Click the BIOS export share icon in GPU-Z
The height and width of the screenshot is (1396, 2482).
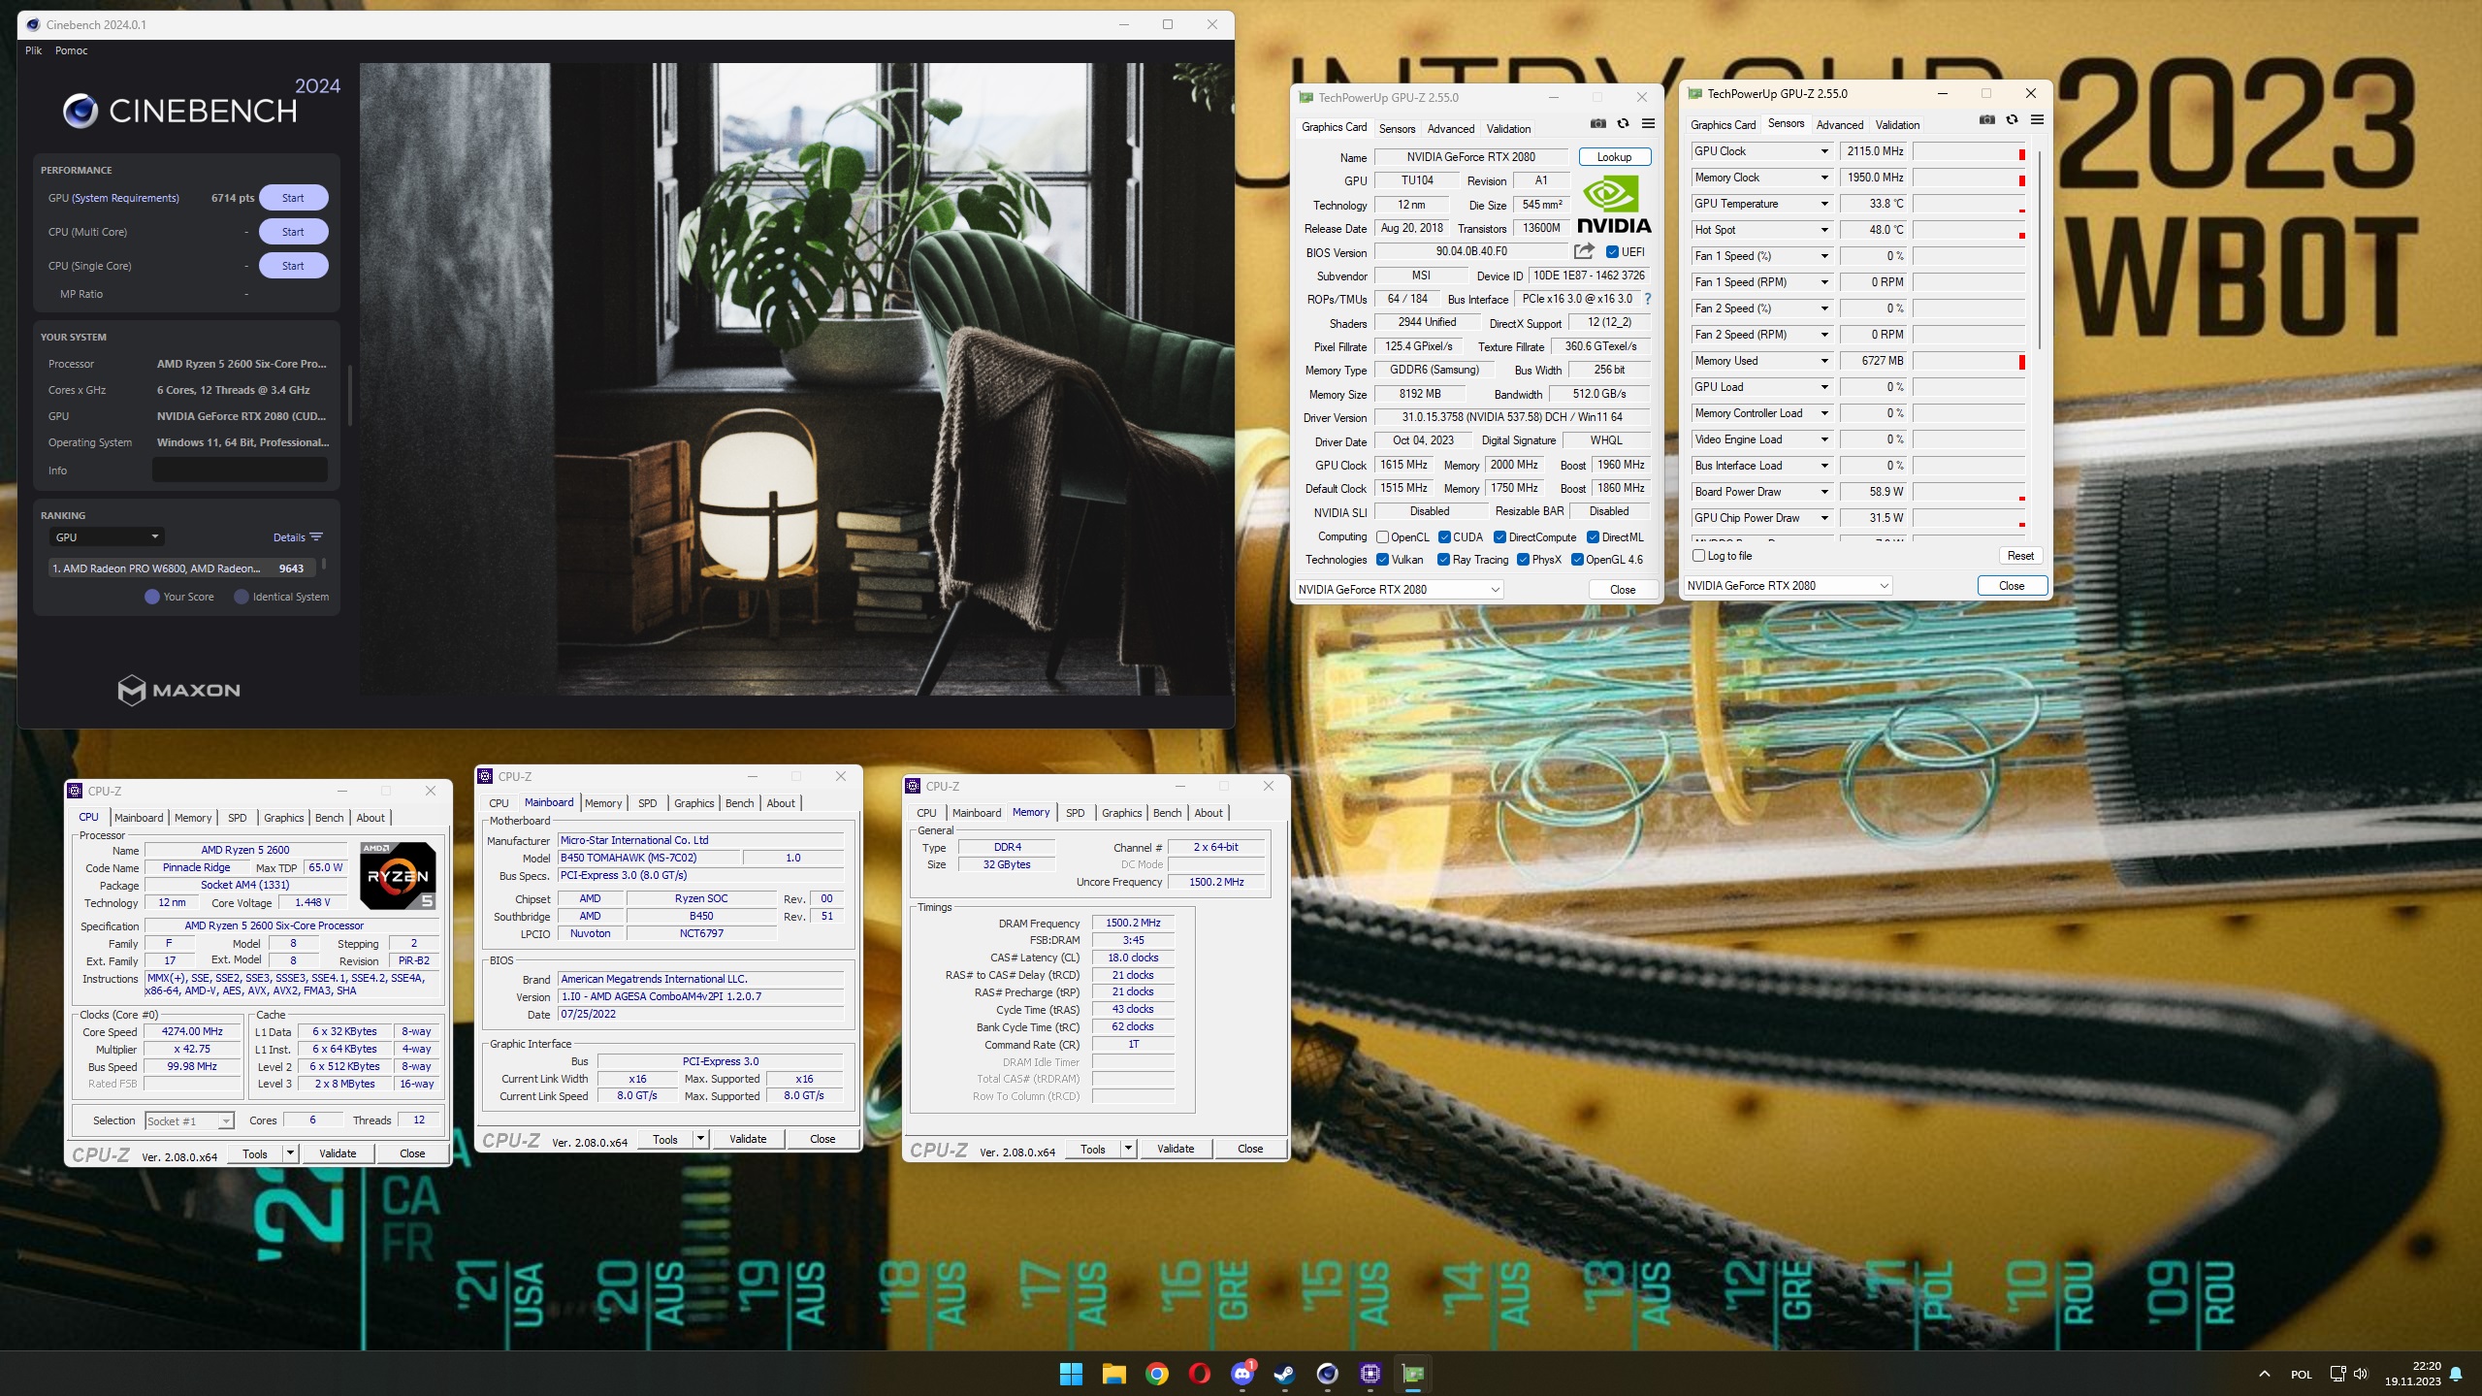tap(1584, 251)
